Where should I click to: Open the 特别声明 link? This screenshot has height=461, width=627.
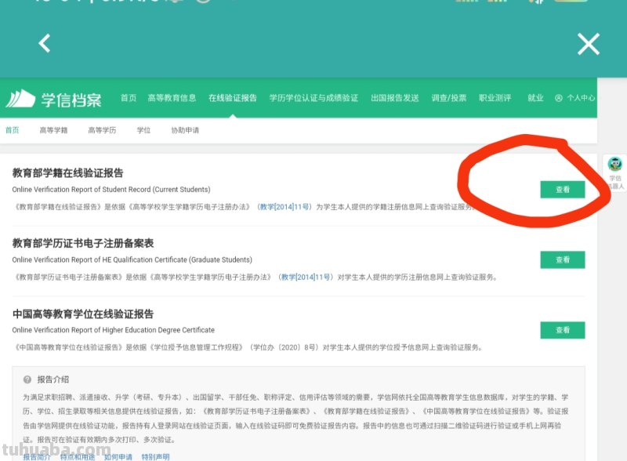155,457
